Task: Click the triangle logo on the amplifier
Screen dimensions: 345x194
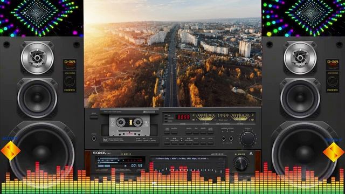Action: tap(251, 153)
